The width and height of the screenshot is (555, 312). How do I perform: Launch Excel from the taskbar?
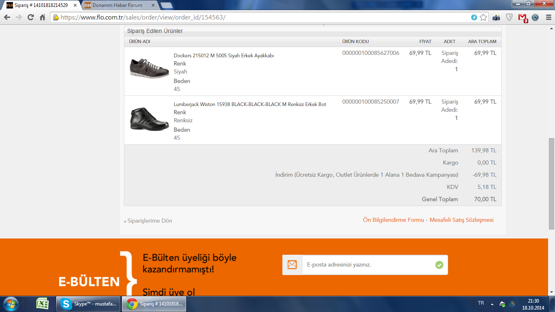pos(42,304)
